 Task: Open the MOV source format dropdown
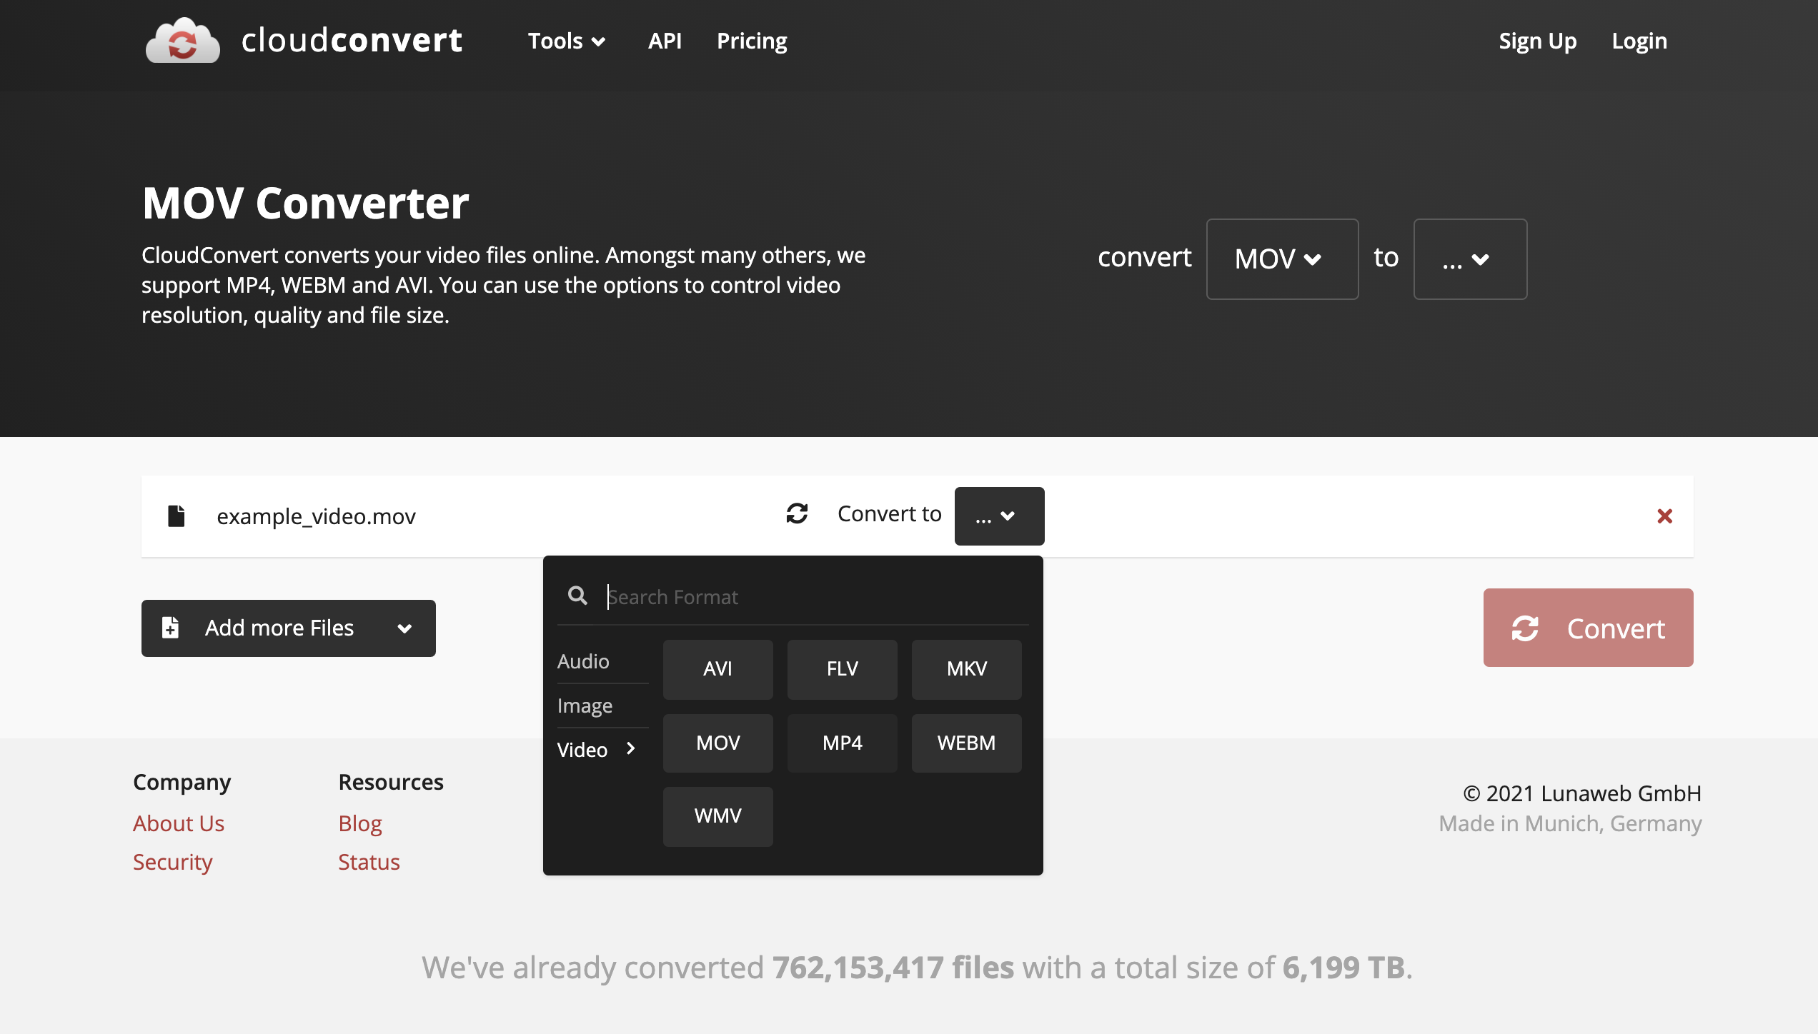point(1282,258)
